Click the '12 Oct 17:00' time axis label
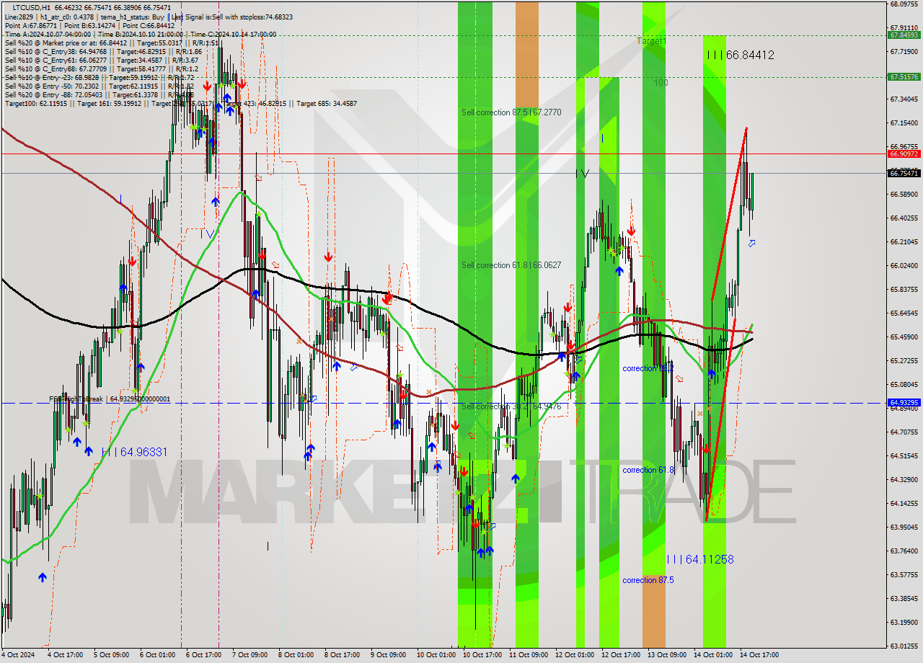The height and width of the screenshot is (663, 923). pyautogui.click(x=621, y=655)
